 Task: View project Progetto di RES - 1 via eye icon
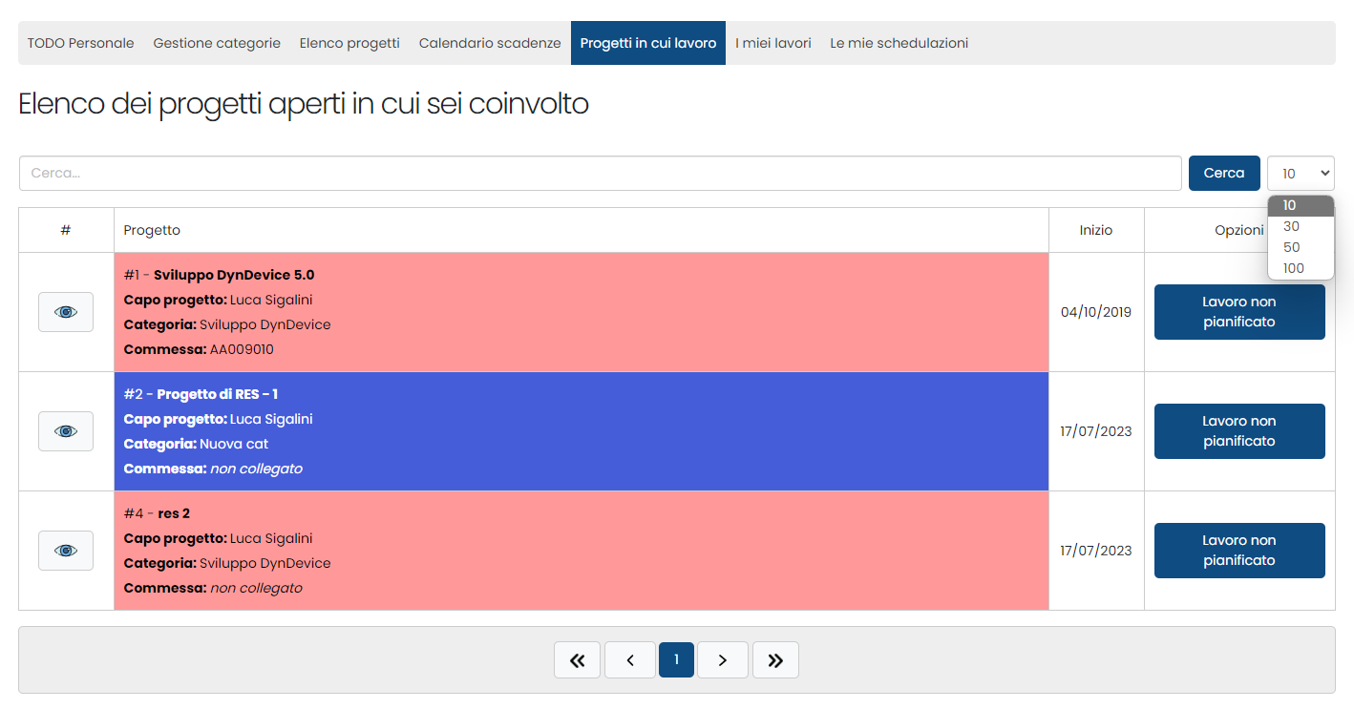pos(66,431)
